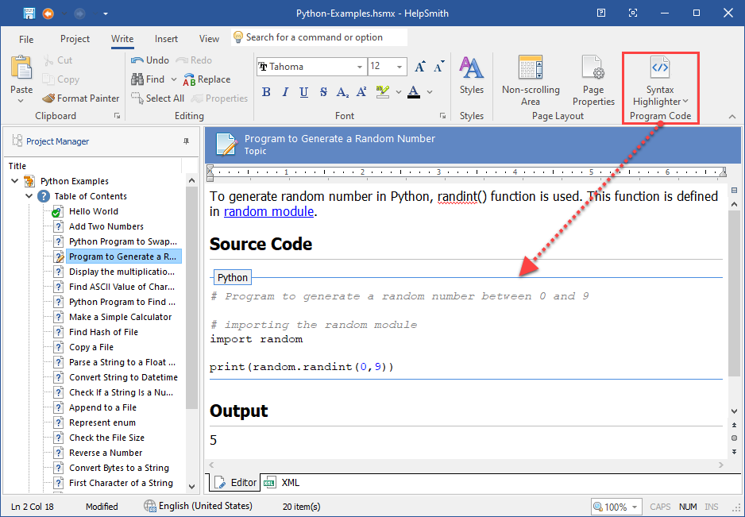Click language English (United States) indicator
745x517 pixels.
click(198, 506)
